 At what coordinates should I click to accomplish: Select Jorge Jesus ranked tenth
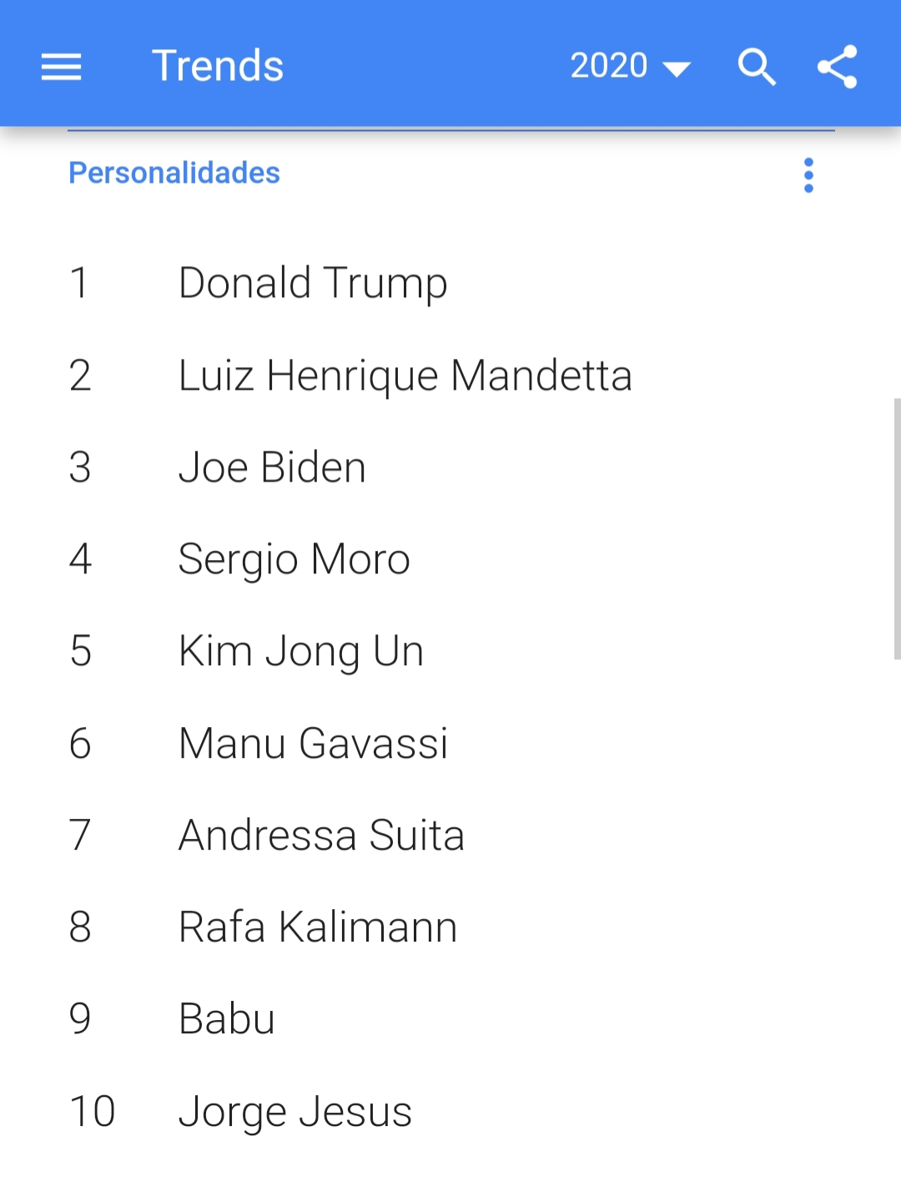coord(295,1112)
